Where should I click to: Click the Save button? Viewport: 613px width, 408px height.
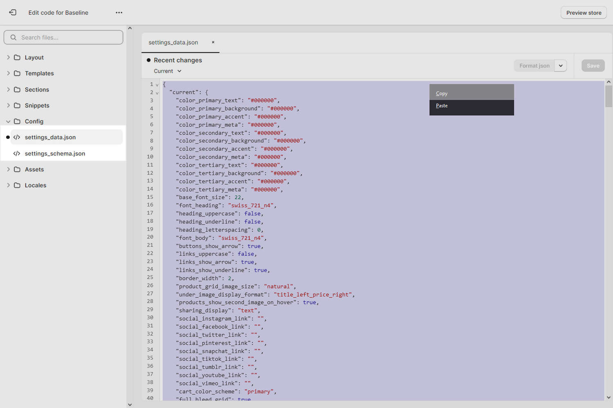[593, 65]
